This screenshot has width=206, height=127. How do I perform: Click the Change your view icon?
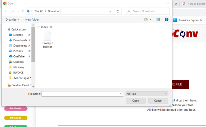(146, 20)
